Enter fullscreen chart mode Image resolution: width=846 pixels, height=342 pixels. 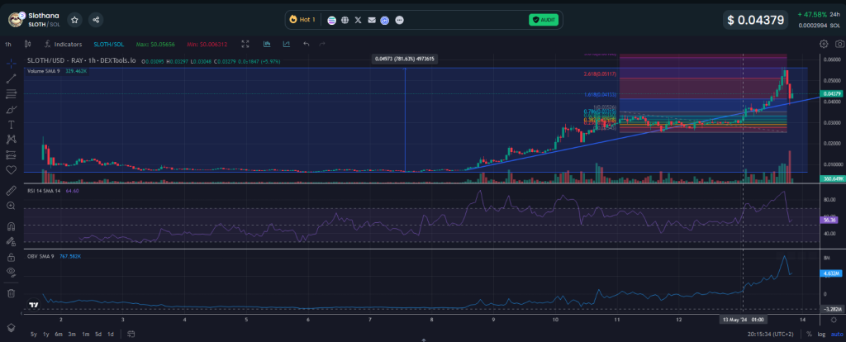point(245,45)
